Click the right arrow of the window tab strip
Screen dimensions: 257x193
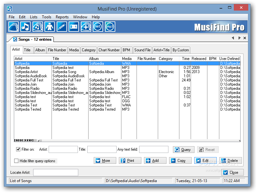point(239,38)
